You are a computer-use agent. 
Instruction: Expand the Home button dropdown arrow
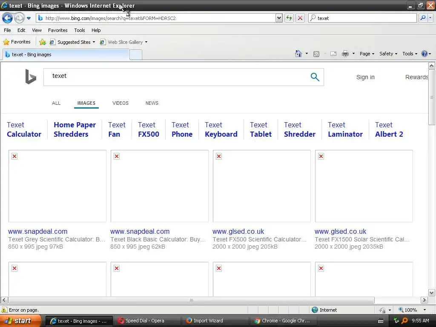click(307, 54)
